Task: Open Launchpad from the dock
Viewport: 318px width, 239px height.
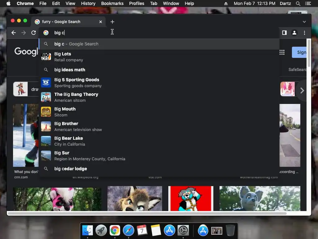Action: tap(101, 231)
